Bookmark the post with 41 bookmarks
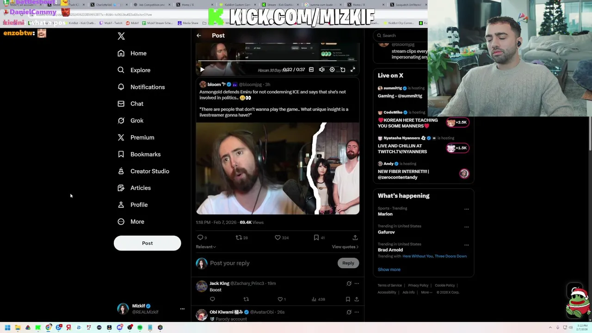Viewport: 592px width, 333px height. [x=316, y=237]
